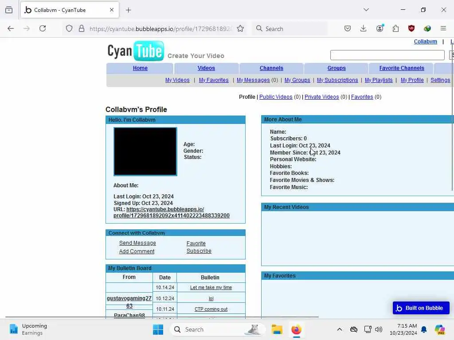454x340 pixels.
Task: Click the CyanTube logo
Action: [x=136, y=51]
